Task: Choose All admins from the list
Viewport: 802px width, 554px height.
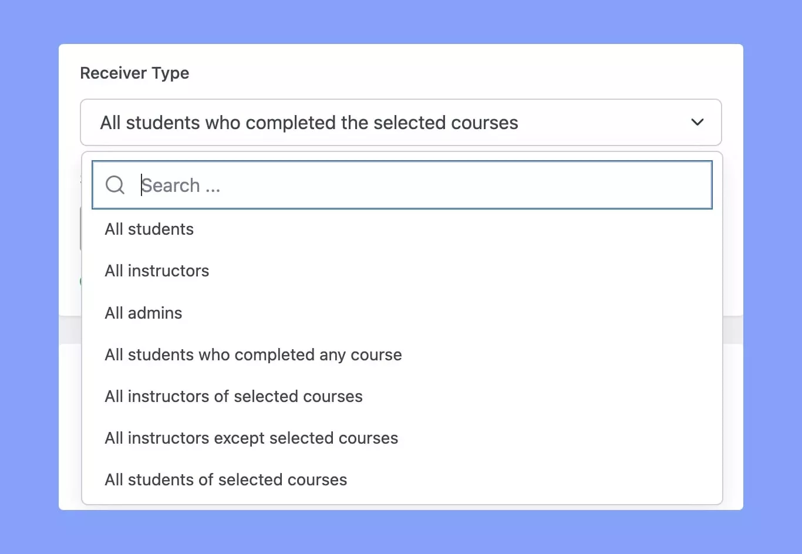Action: click(143, 313)
